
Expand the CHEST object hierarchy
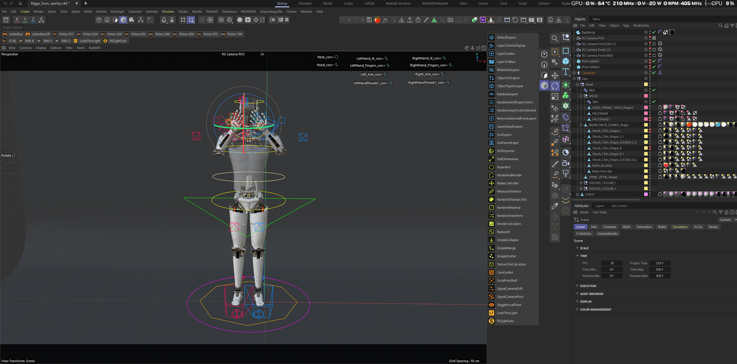[x=577, y=194]
